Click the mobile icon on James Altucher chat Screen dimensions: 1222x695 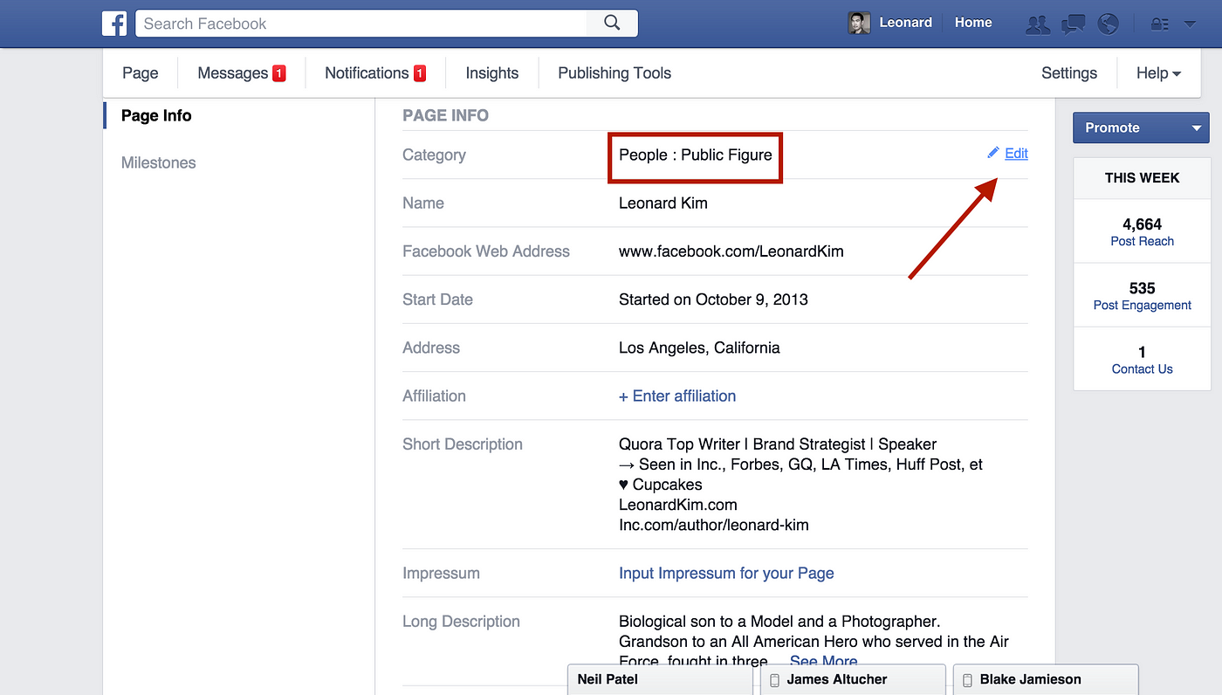pyautogui.click(x=774, y=679)
